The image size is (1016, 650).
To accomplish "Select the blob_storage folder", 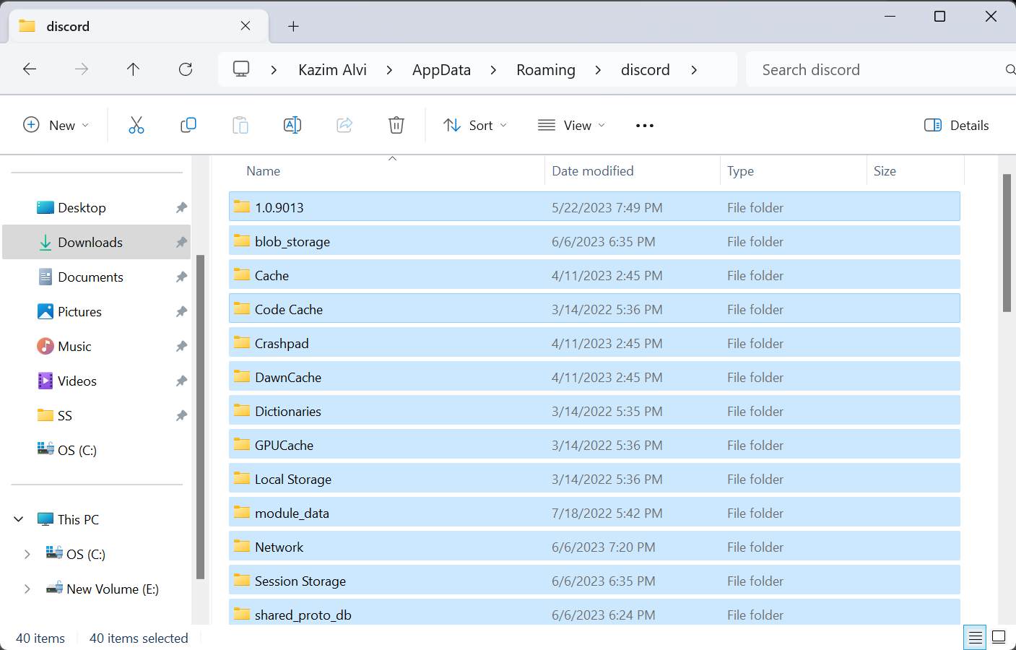I will 594,241.
